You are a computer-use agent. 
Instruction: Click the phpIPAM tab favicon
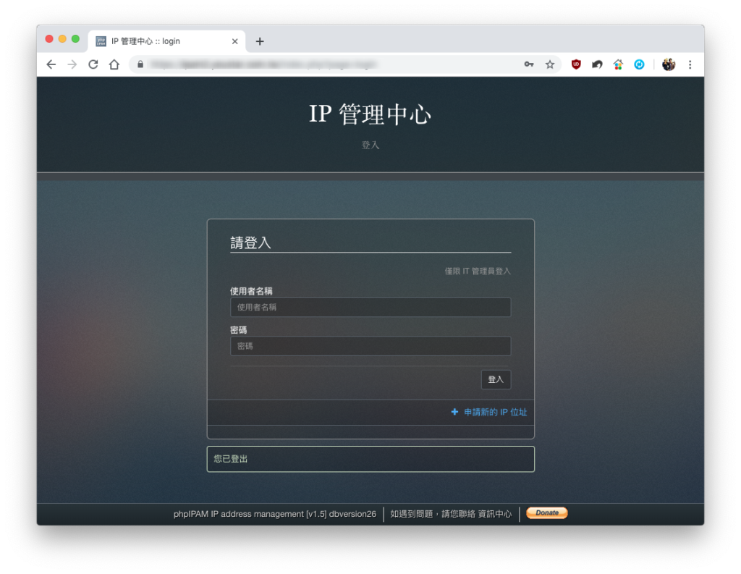[101, 41]
